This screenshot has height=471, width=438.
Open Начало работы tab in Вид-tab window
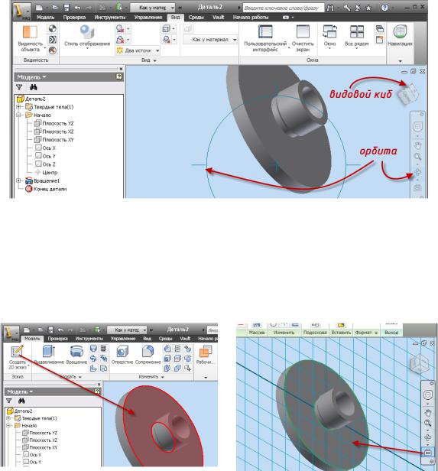(251, 18)
